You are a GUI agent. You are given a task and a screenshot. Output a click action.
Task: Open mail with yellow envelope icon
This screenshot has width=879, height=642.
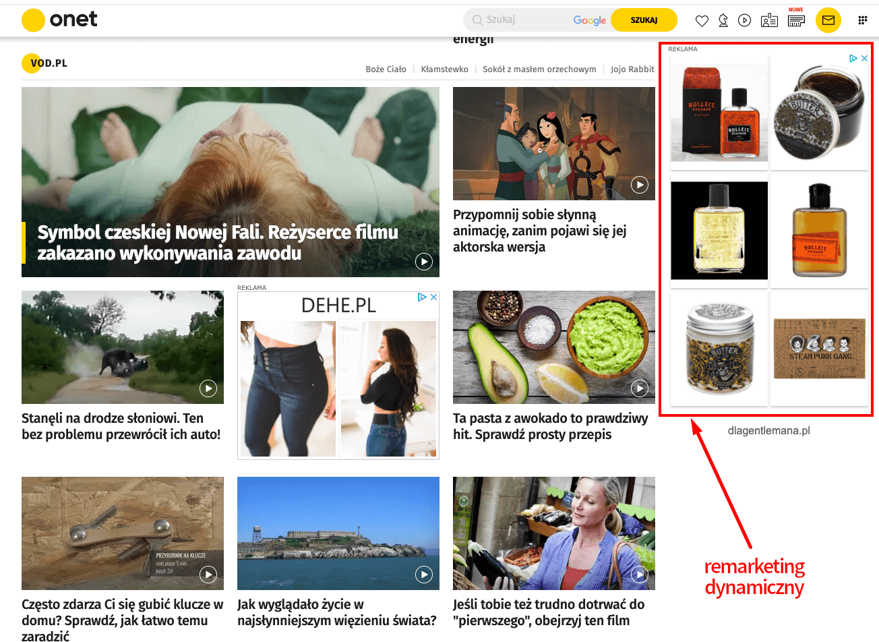pos(828,20)
